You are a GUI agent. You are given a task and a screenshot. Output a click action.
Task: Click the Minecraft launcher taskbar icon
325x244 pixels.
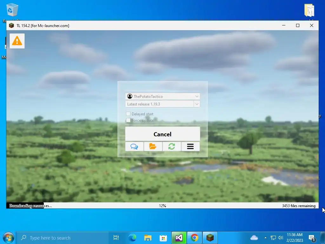pos(210,238)
